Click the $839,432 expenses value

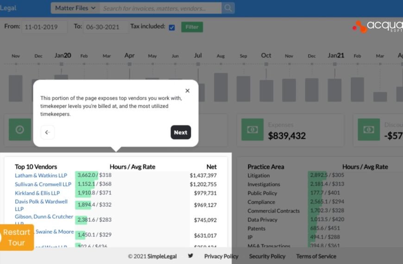[287, 136]
